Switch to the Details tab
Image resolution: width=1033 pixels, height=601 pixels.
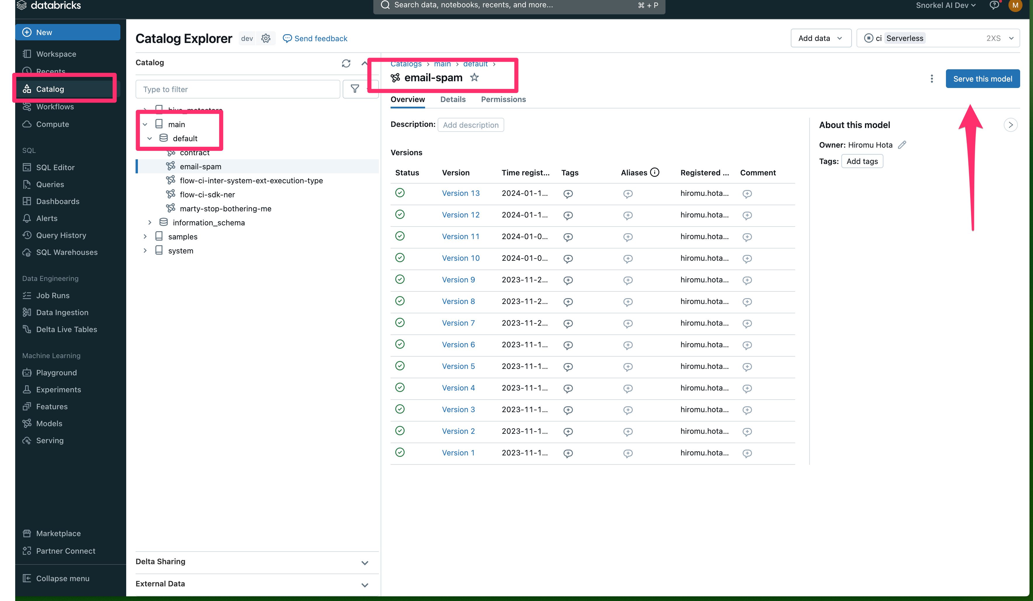point(453,99)
